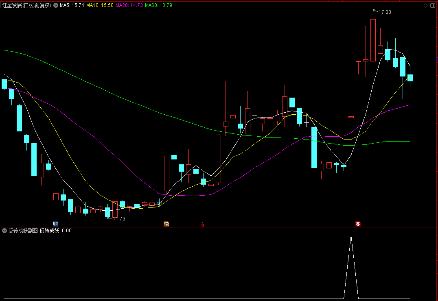Click the long cyan drop candle below MA60
Image resolution: width=438 pixels, height=301 pixels.
[314, 147]
